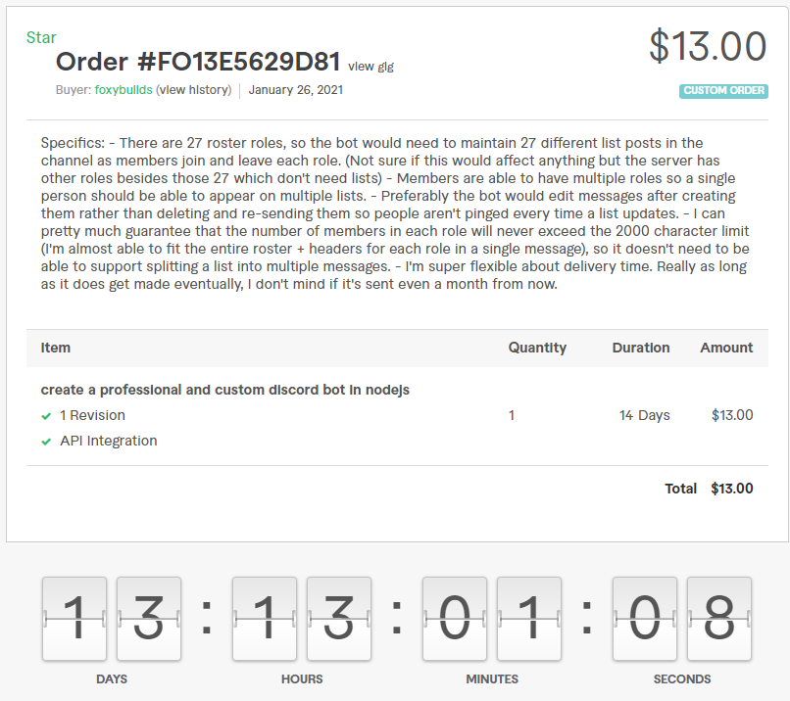This screenshot has height=701, width=790.
Task: Click the Amount column header
Action: tap(726, 348)
